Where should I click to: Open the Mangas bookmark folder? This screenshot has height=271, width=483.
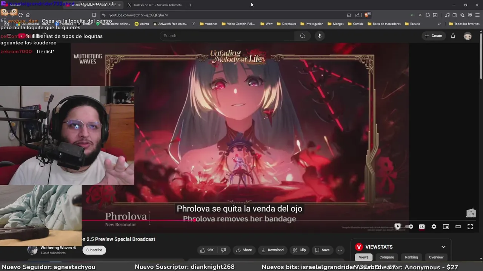click(335, 24)
